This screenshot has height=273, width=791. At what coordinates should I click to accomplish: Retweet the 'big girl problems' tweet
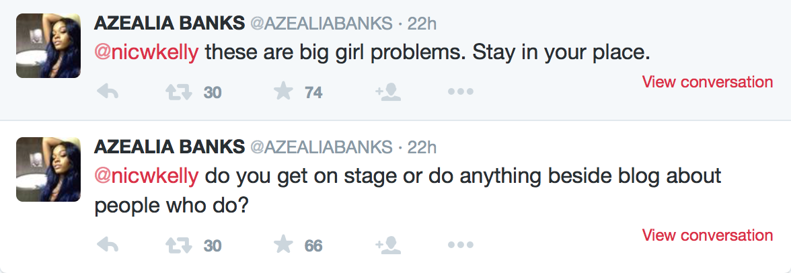point(178,93)
